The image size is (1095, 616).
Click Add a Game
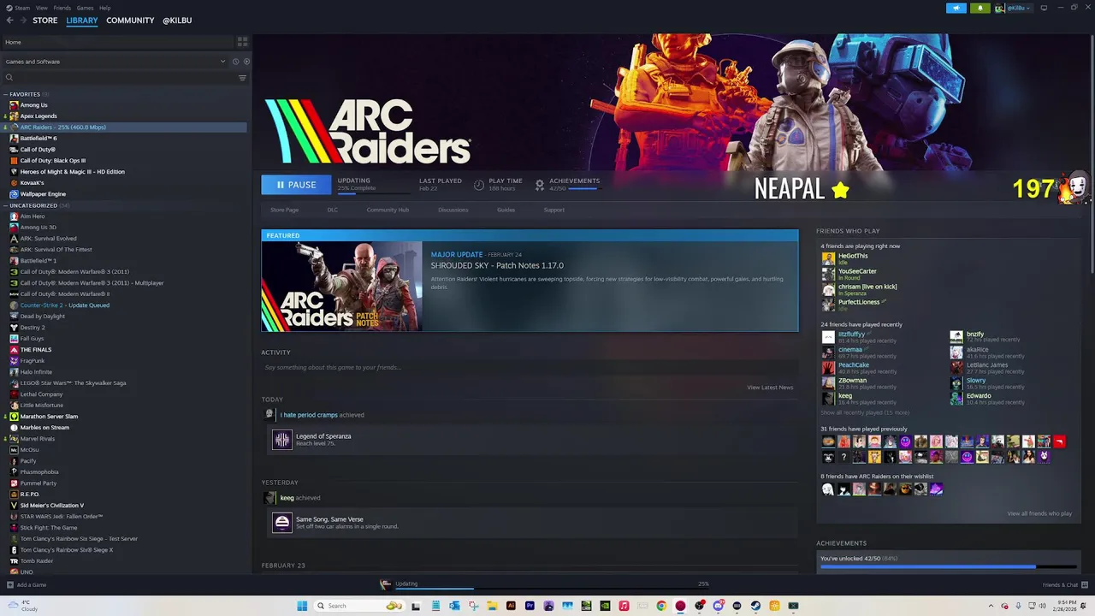[x=32, y=585]
